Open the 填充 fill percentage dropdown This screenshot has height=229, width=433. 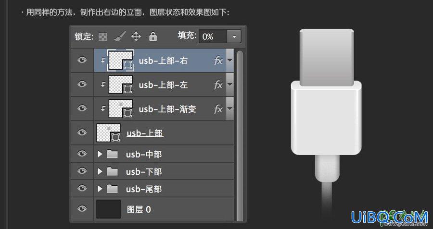[x=234, y=36]
